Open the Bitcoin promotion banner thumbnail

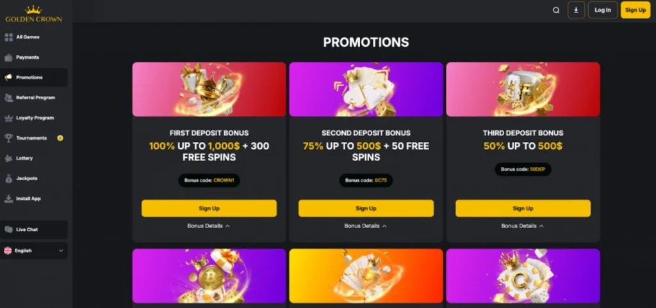[x=209, y=276]
